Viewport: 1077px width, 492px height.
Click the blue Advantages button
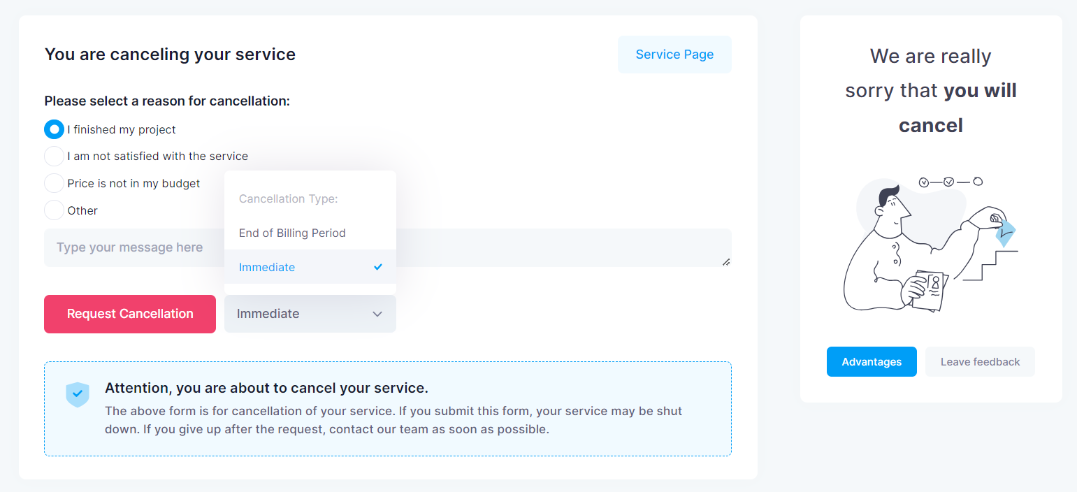tap(872, 362)
